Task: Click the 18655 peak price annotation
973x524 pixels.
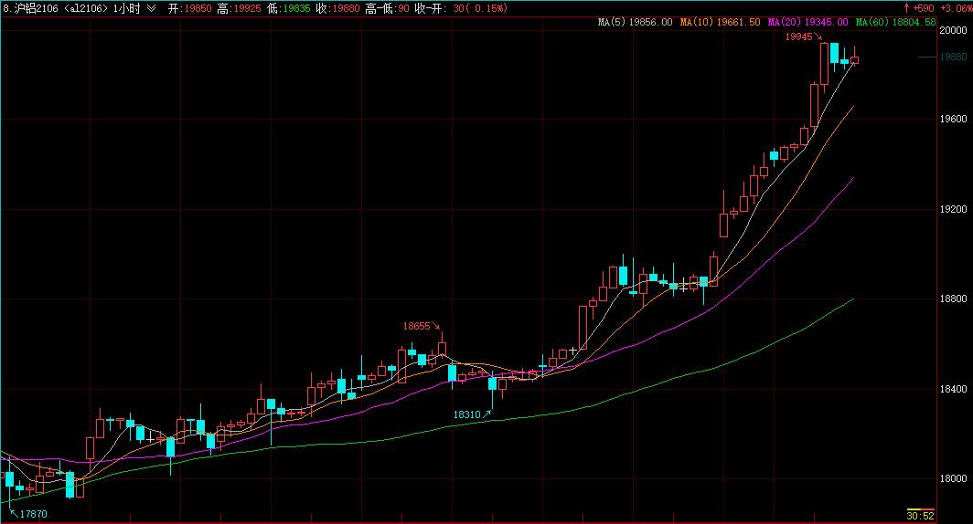Action: pyautogui.click(x=417, y=326)
